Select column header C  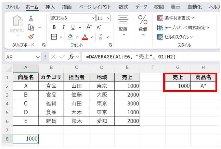tap(76, 68)
